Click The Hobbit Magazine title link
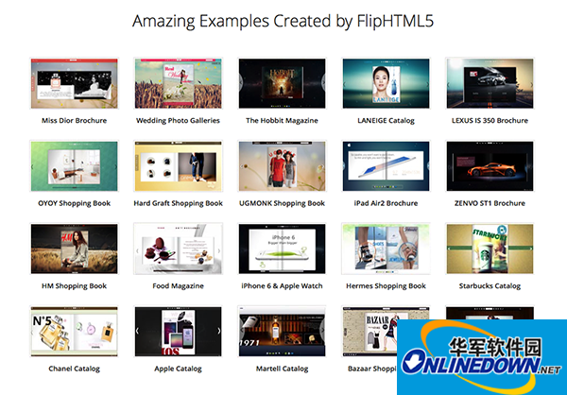Image resolution: width=567 pixels, height=395 pixels. click(282, 120)
